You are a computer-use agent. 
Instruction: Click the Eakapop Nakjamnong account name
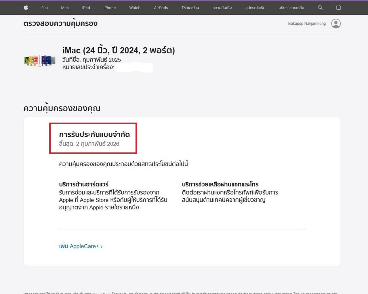tap(307, 24)
